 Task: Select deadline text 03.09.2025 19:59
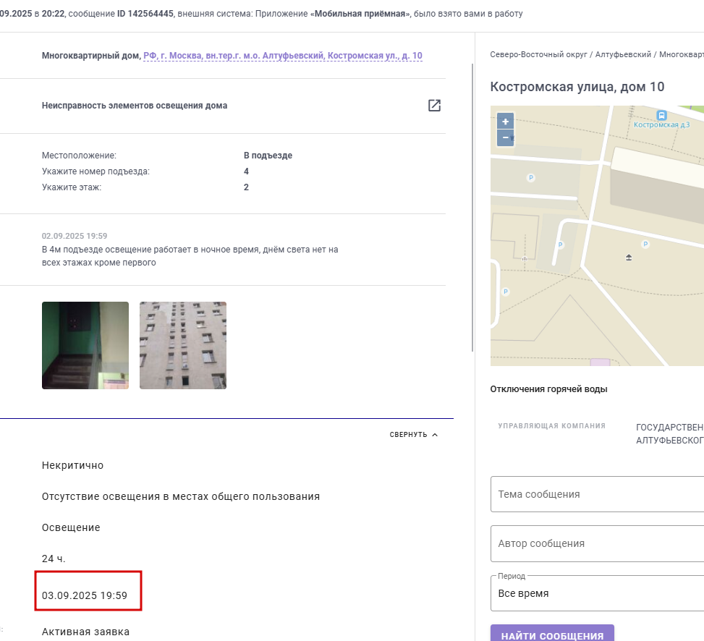point(85,595)
